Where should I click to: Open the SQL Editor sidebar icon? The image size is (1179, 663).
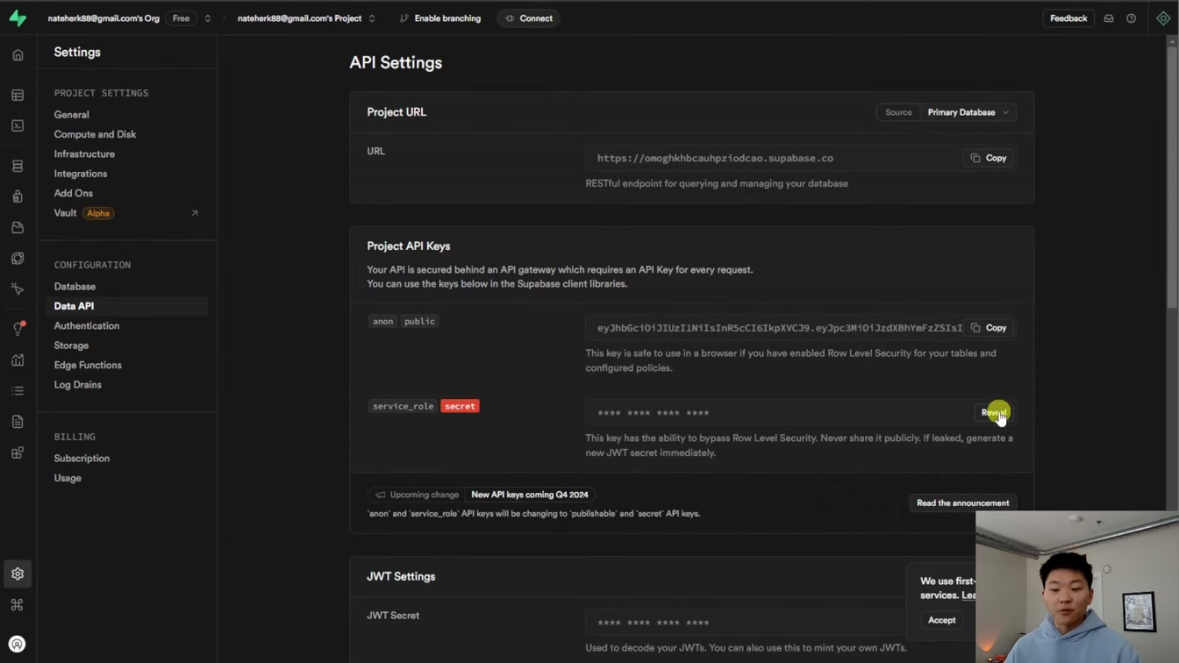(x=18, y=125)
